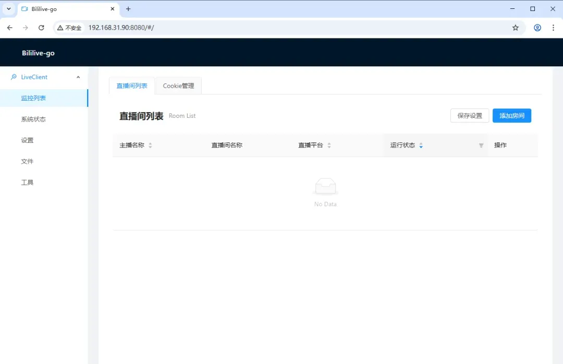
Task: Bookmark this page with the star icon
Action: point(516,28)
